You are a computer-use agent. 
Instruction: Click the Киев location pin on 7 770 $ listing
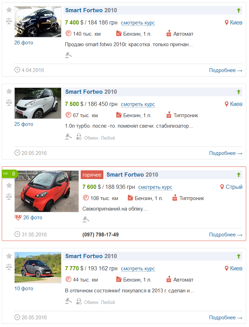pyautogui.click(x=227, y=269)
